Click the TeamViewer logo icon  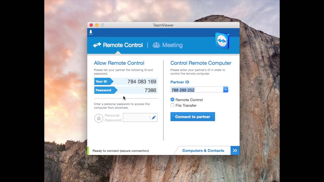click(222, 41)
